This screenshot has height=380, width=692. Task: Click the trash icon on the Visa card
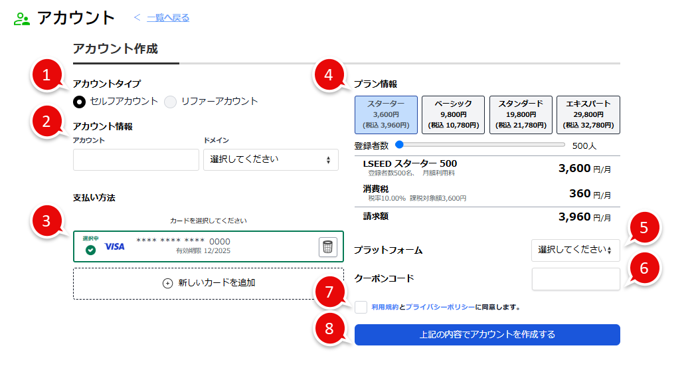click(x=327, y=247)
